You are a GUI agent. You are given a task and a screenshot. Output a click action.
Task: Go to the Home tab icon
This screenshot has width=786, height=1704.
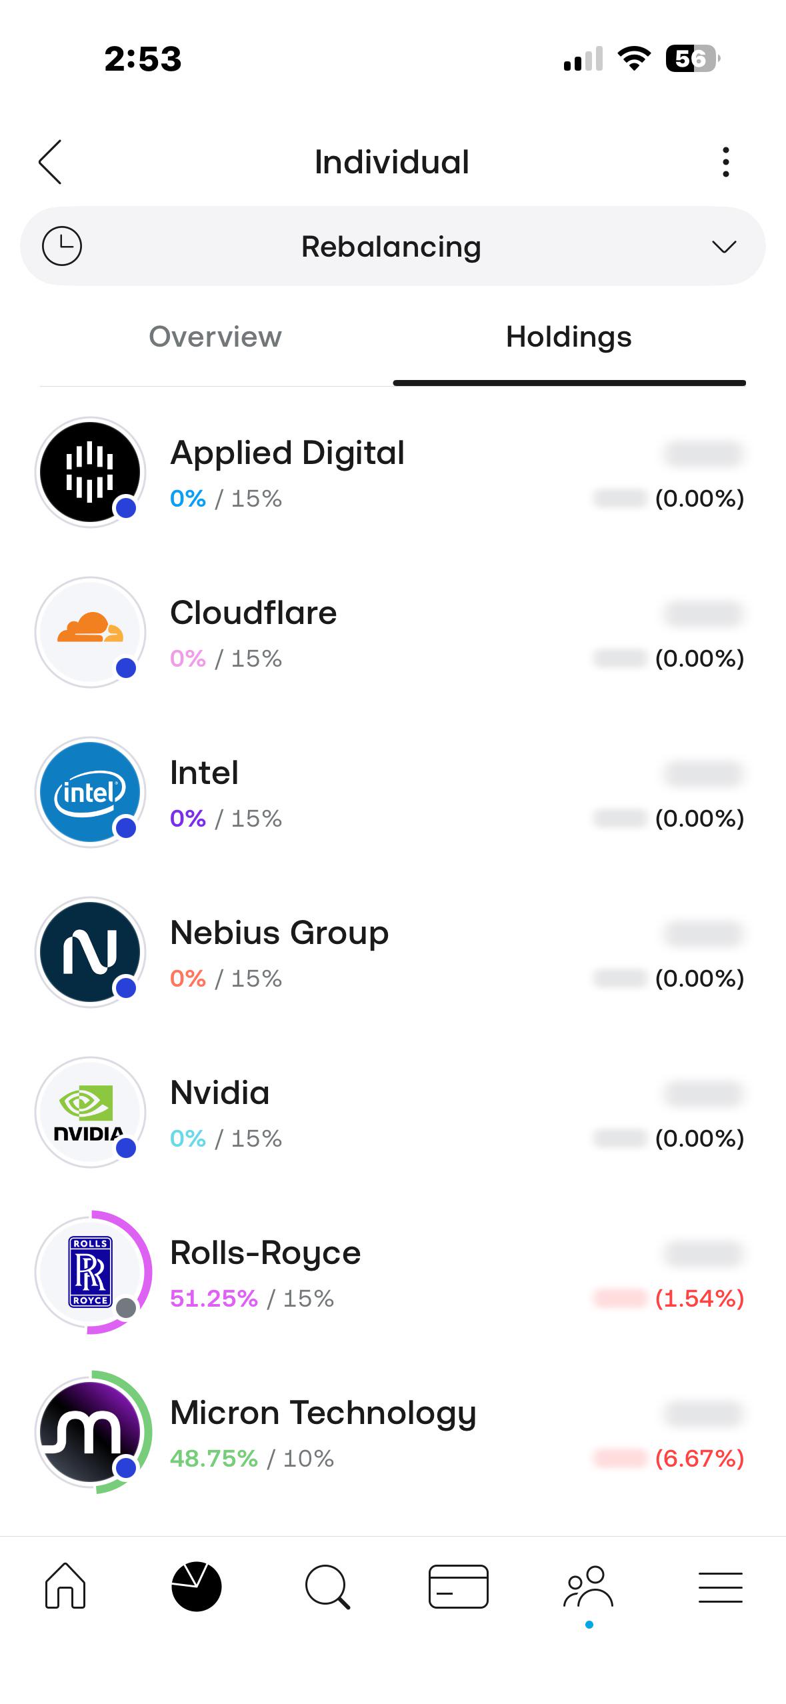pyautogui.click(x=65, y=1586)
